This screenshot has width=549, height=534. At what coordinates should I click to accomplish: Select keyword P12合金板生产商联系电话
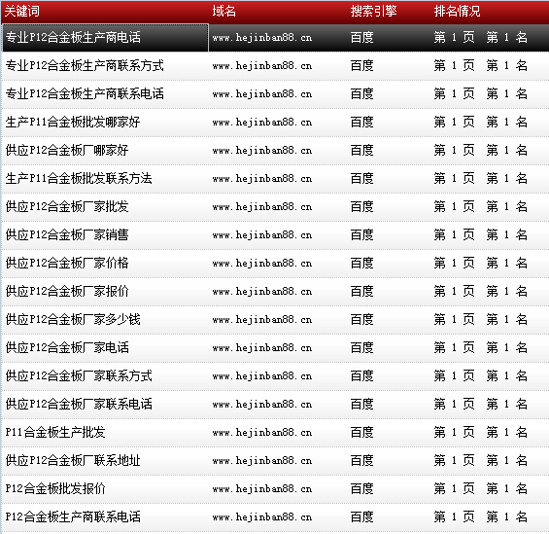73,516
